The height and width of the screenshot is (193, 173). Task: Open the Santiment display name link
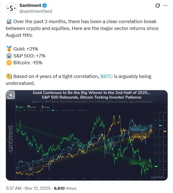pyautogui.click(x=30, y=6)
